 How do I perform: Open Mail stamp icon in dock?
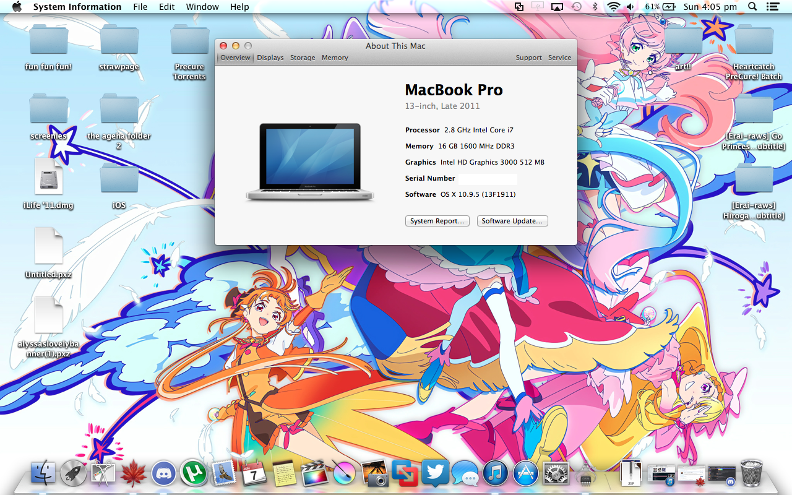point(223,473)
